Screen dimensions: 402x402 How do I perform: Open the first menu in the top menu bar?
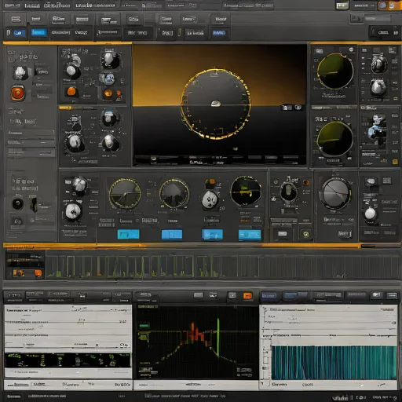point(13,5)
